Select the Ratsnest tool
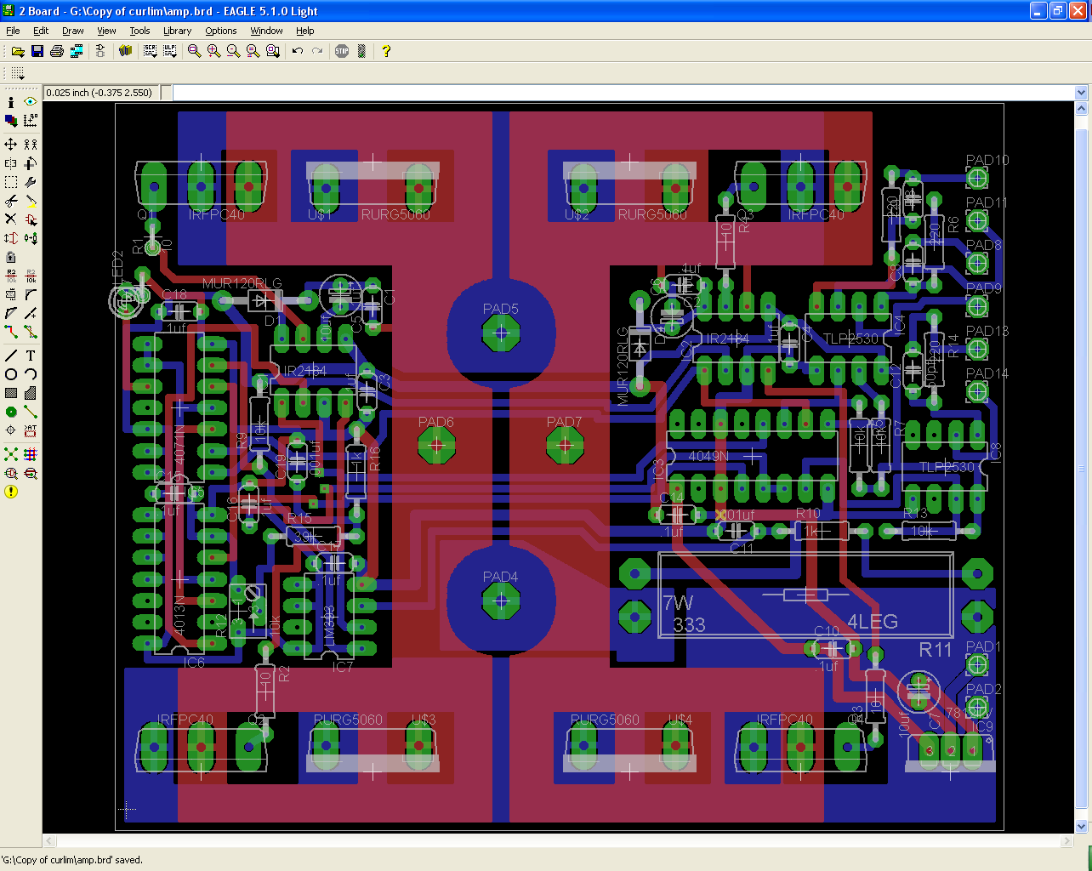The image size is (1092, 871). (11, 454)
